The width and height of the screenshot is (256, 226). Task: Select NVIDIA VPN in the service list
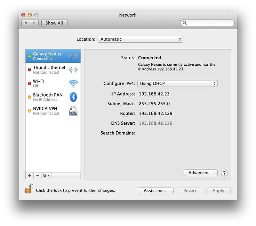coord(53,111)
